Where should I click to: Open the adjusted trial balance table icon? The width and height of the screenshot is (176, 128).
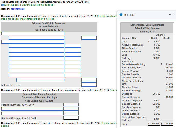(x=3, y=5)
